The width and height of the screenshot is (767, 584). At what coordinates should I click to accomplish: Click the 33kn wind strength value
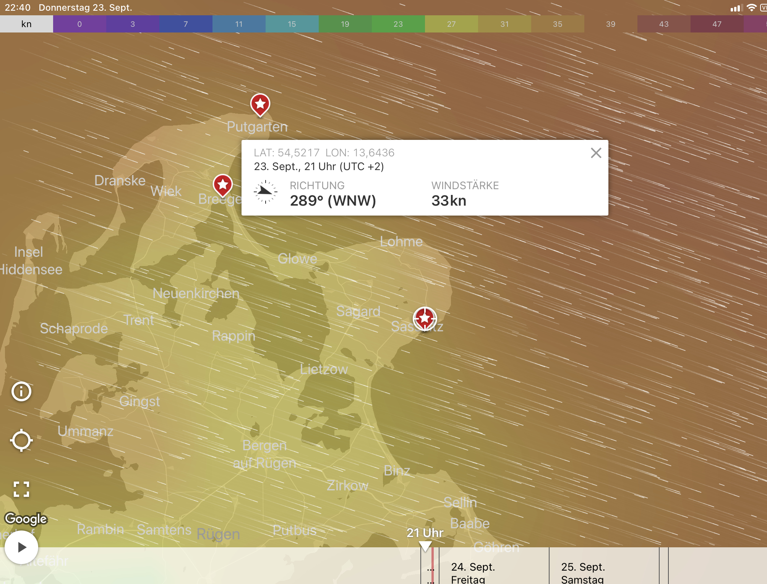click(449, 201)
